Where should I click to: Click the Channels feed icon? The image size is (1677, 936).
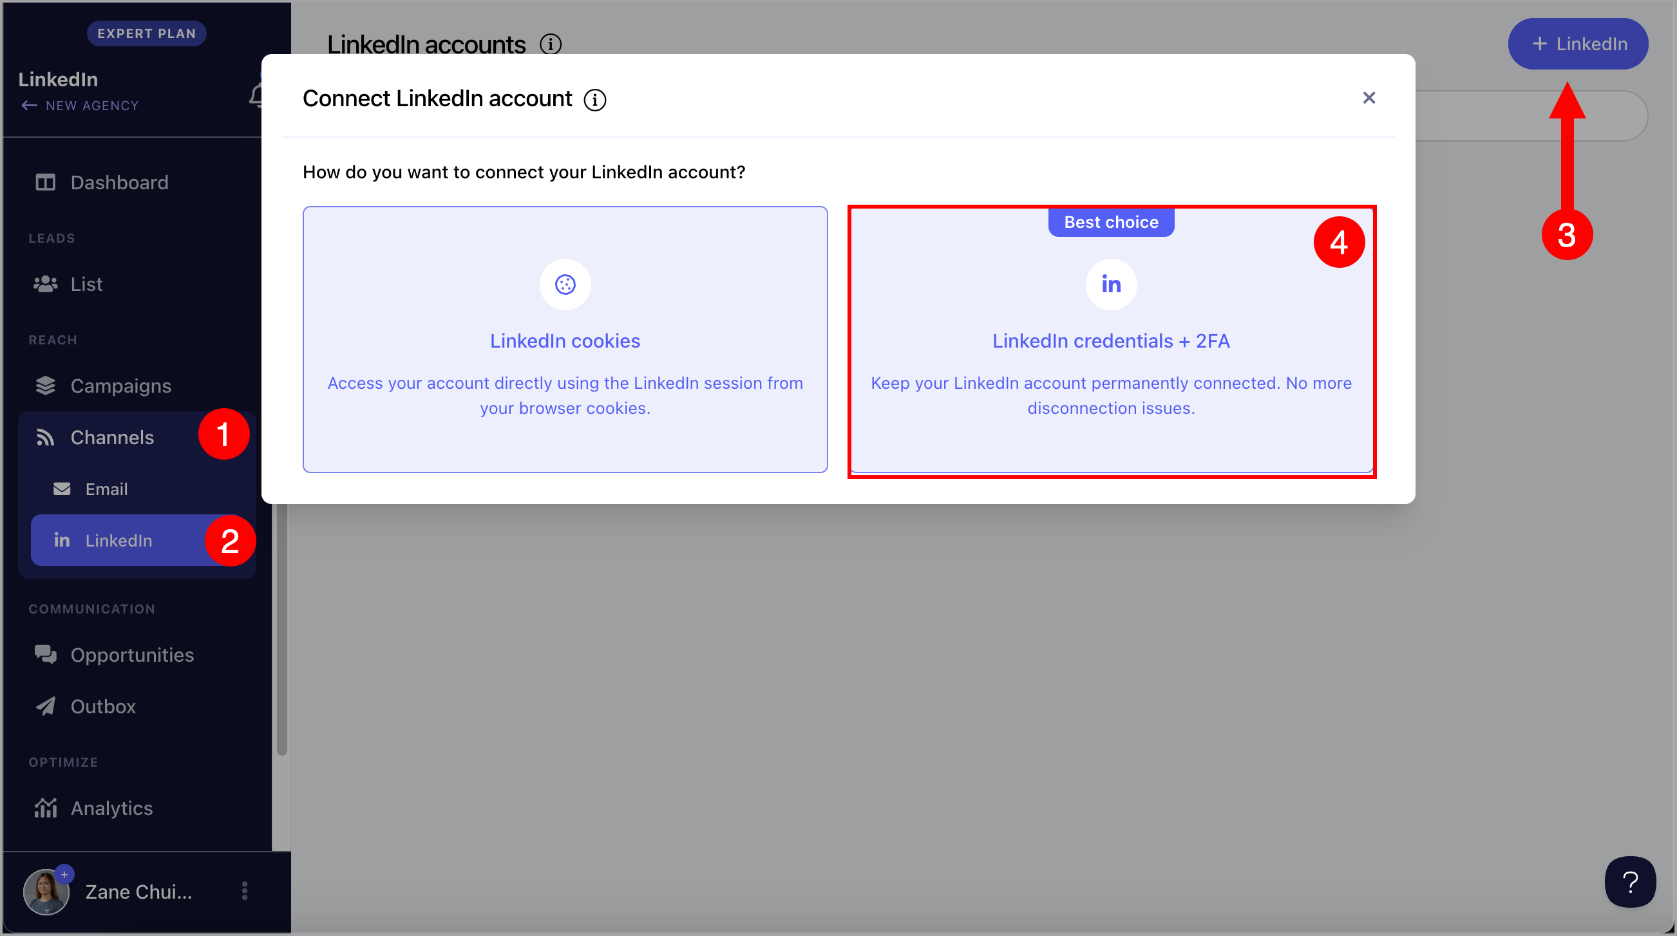click(45, 437)
